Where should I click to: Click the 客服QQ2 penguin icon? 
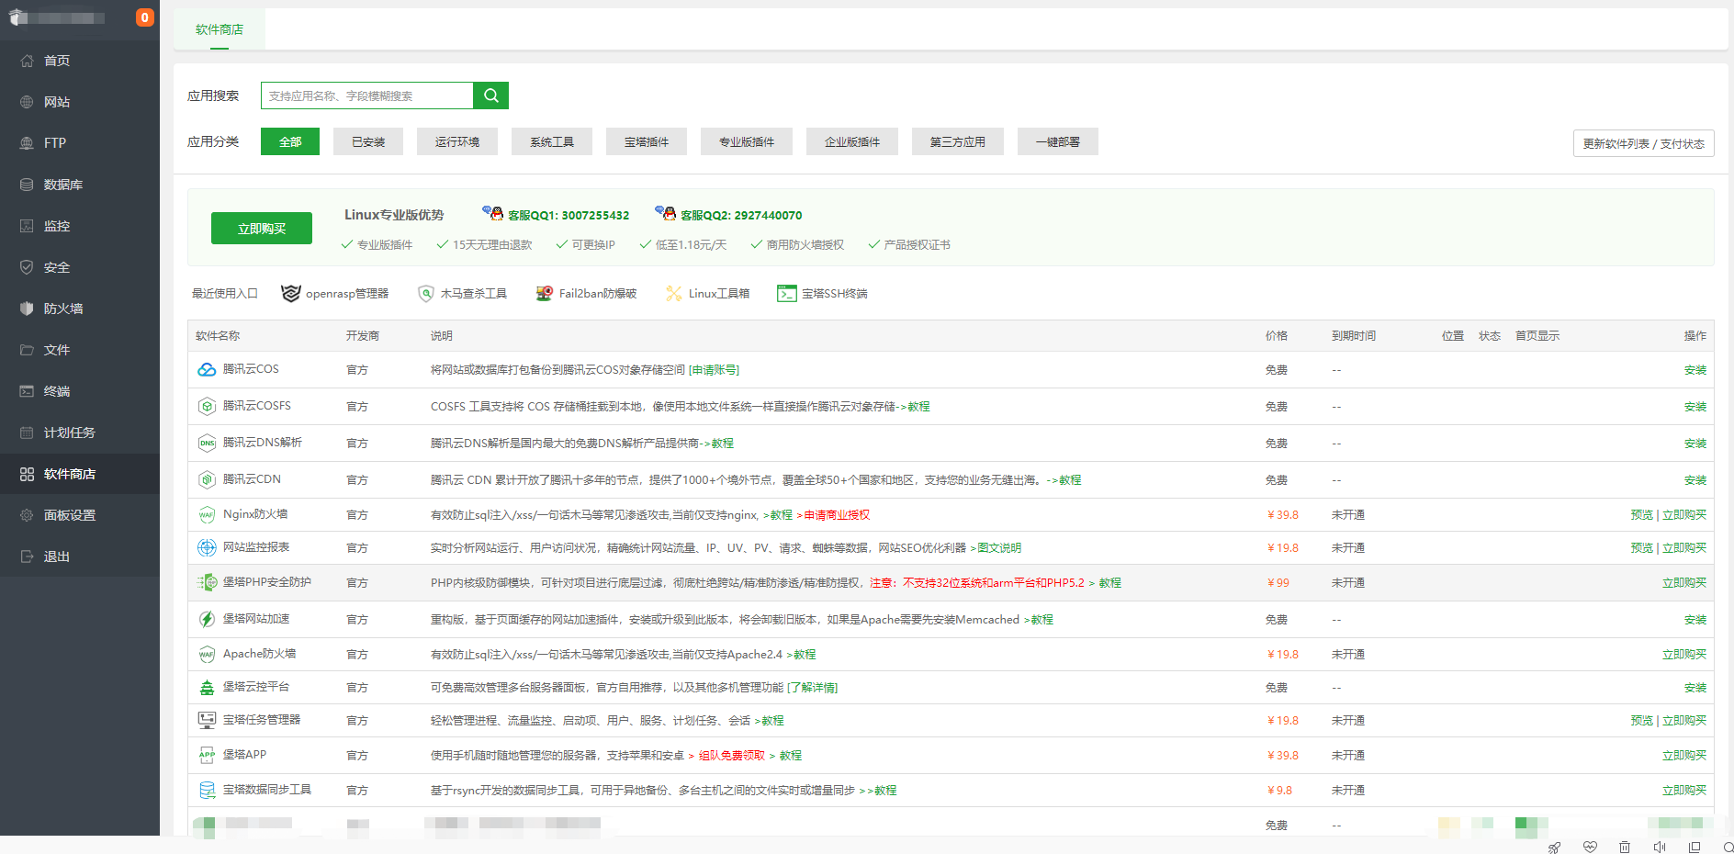pos(666,213)
